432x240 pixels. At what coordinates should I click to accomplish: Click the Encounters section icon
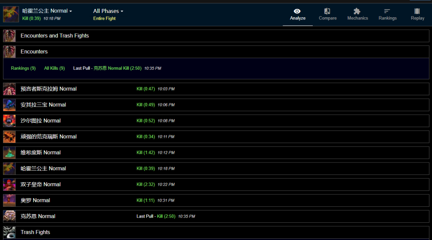click(x=10, y=52)
